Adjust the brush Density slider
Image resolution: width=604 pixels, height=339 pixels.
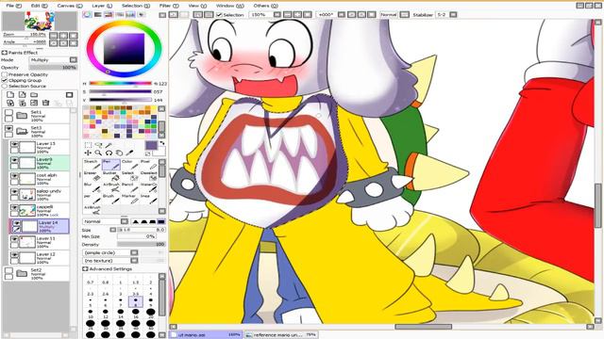pos(141,245)
